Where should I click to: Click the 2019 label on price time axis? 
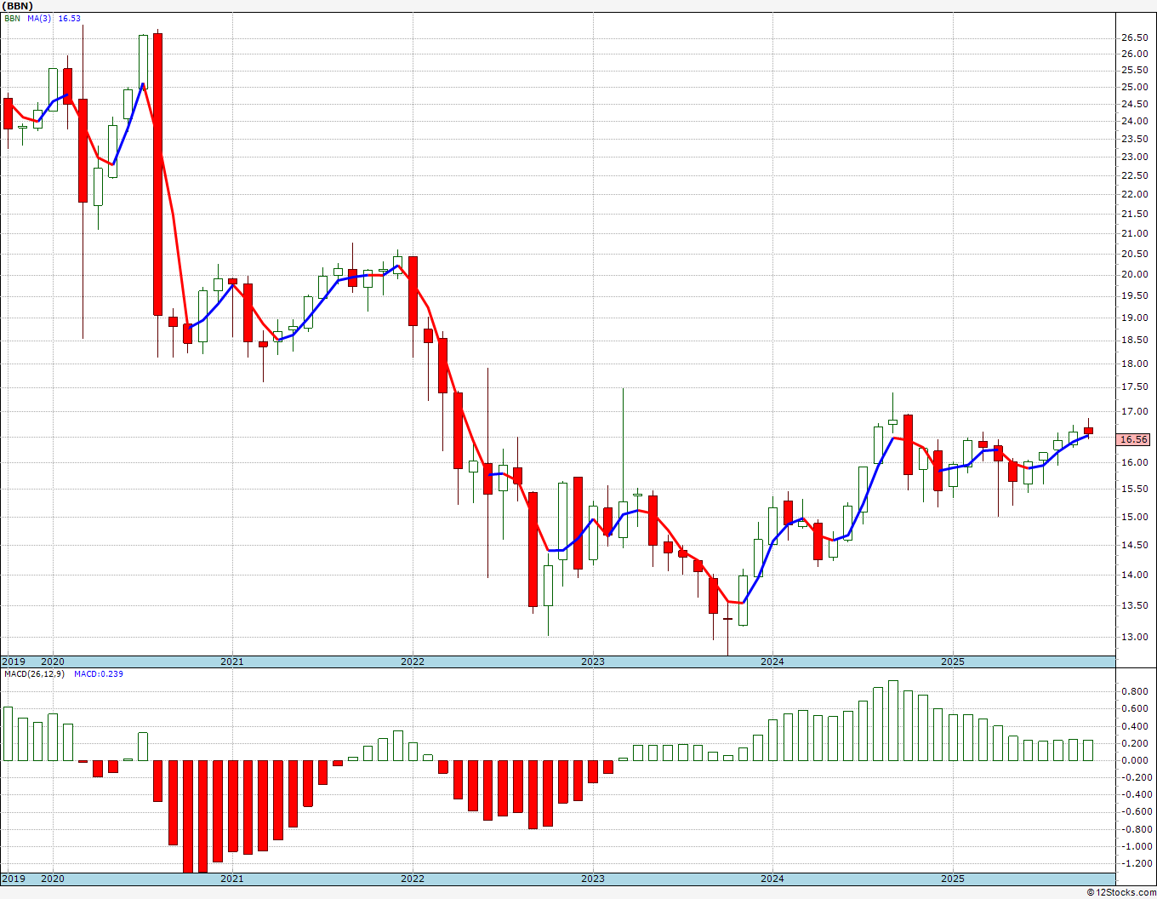14,661
